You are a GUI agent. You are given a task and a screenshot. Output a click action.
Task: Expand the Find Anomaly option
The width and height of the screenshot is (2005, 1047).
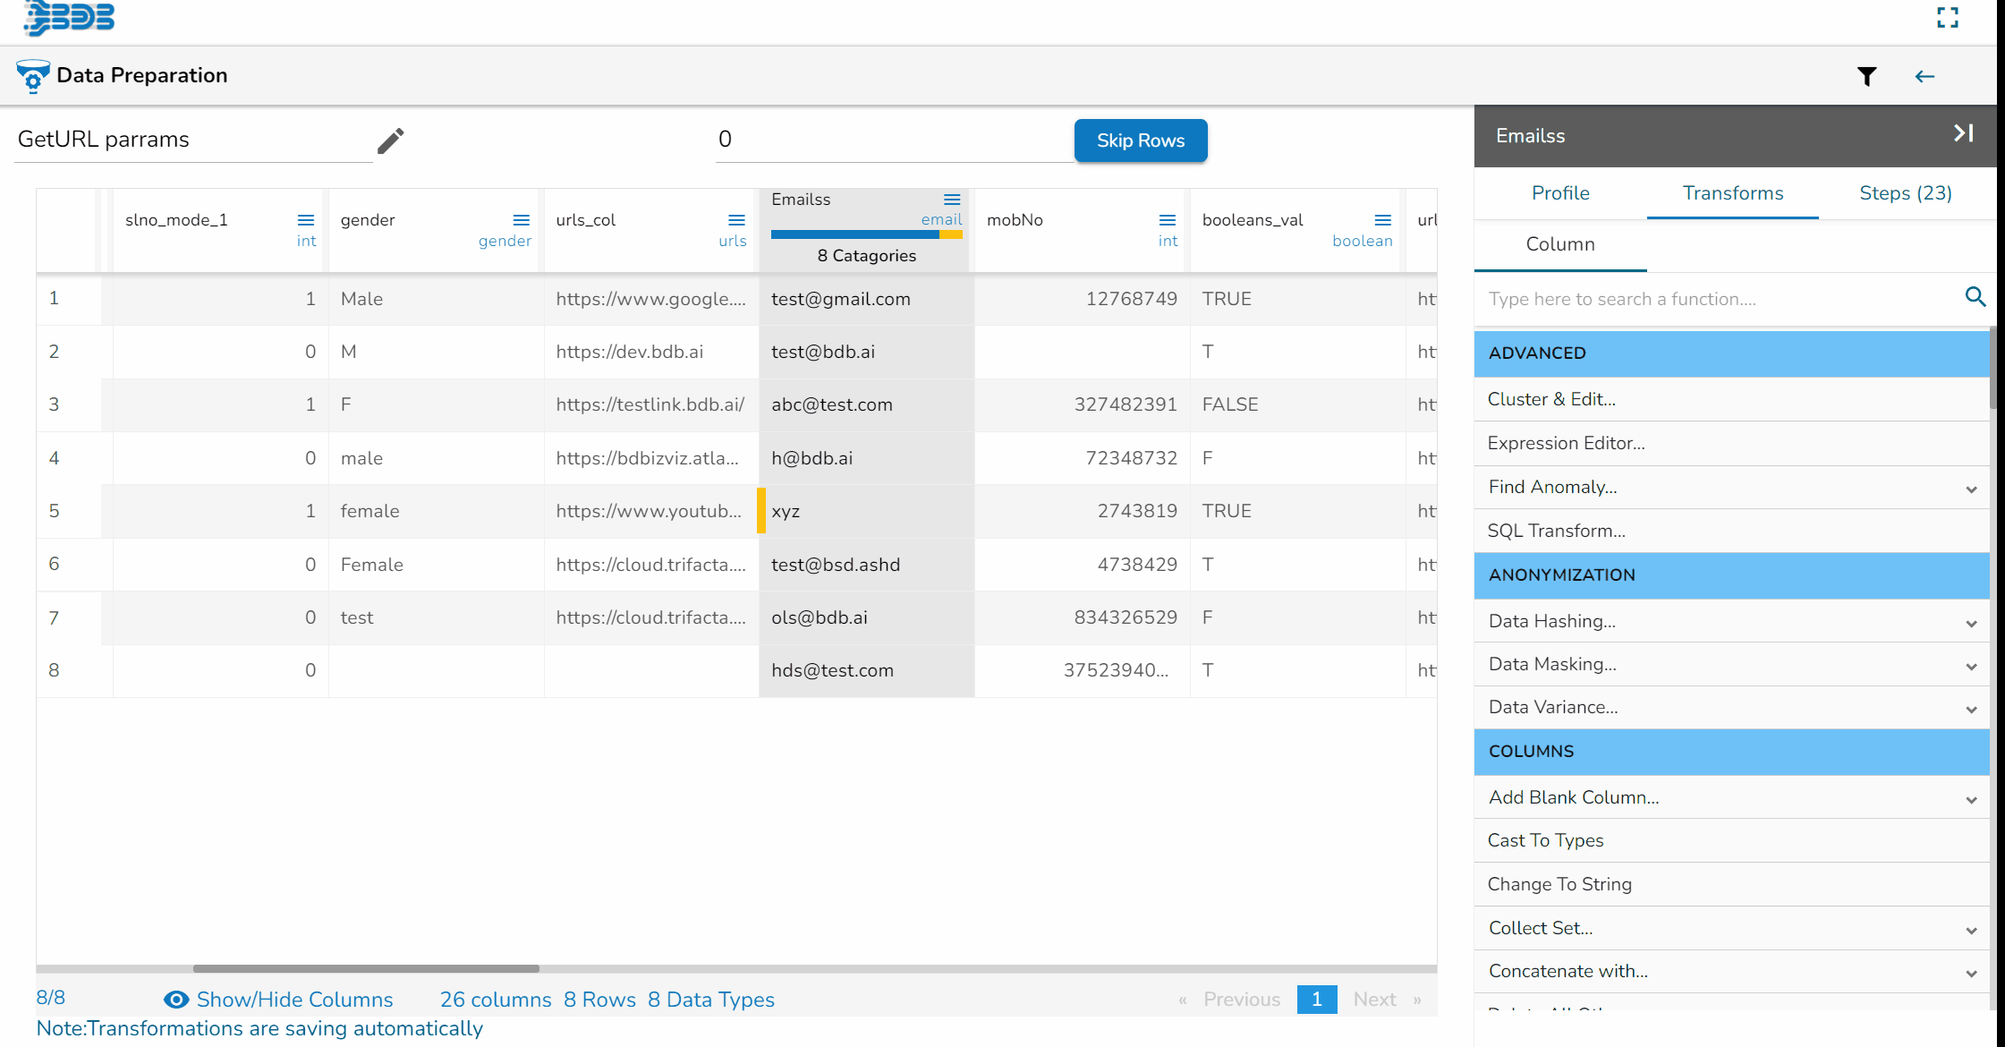1971,489
